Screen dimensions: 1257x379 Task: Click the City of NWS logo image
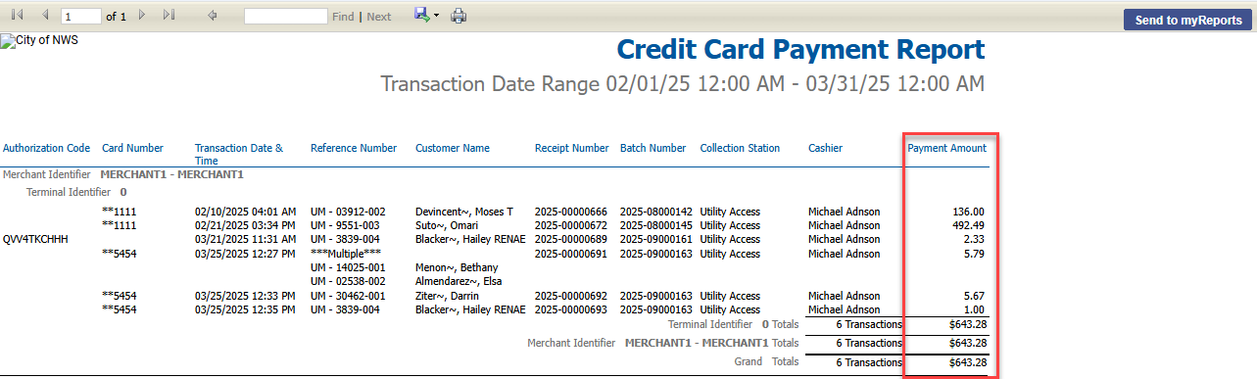[39, 41]
